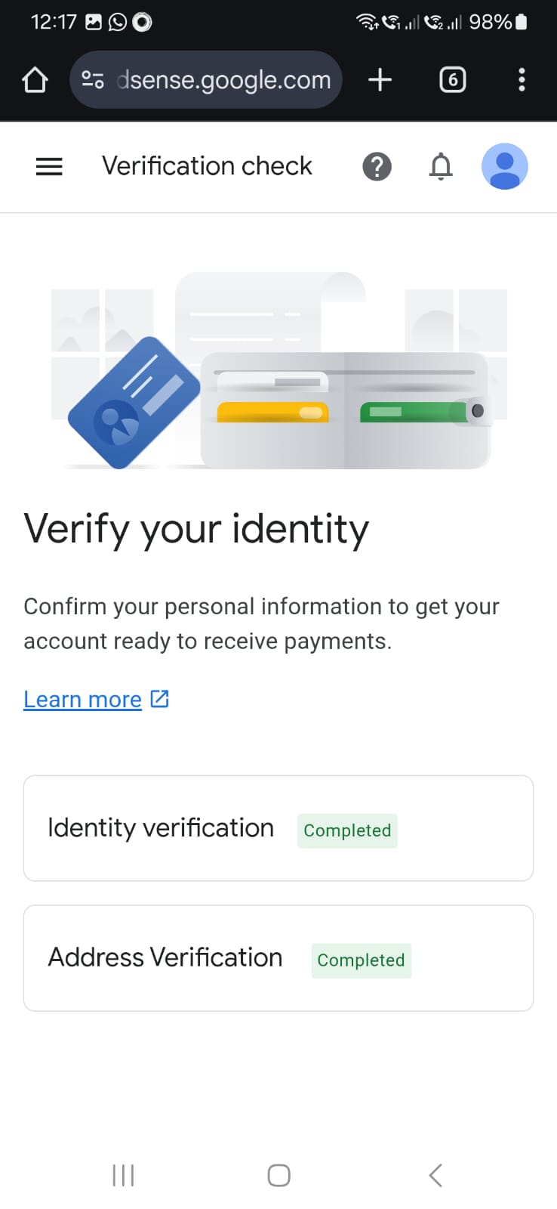The height and width of the screenshot is (1209, 557).
Task: Select the adsense.google.com URL field
Action: click(206, 79)
